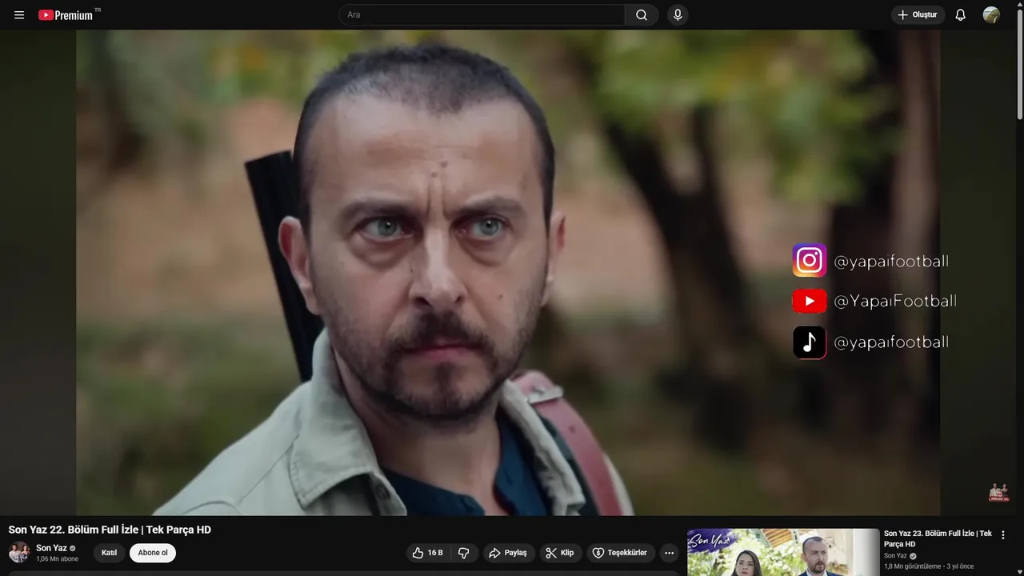Image resolution: width=1024 pixels, height=576 pixels.
Task: Dislike the video with thumbs down
Action: pos(464,553)
